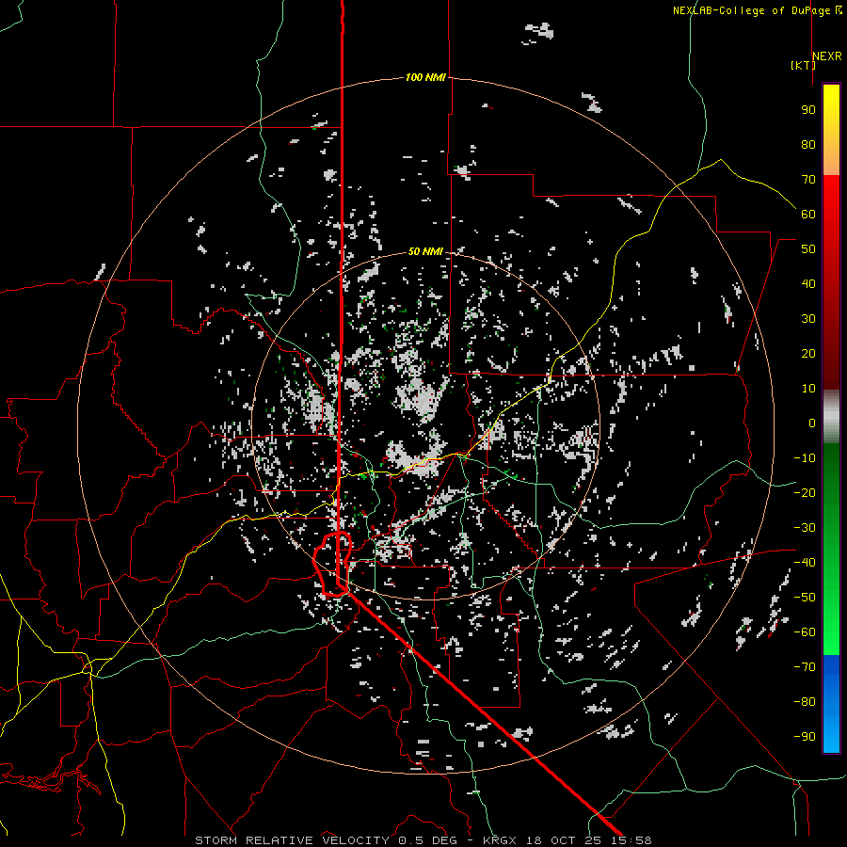Pick the bright green segment near -60
Screen dimensions: 847x847
[831, 632]
